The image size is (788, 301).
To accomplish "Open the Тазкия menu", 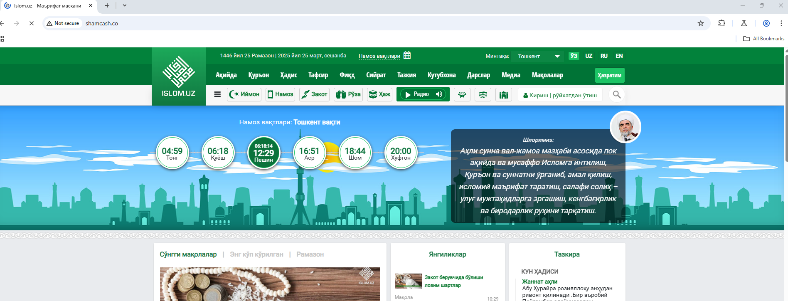I will coord(406,75).
